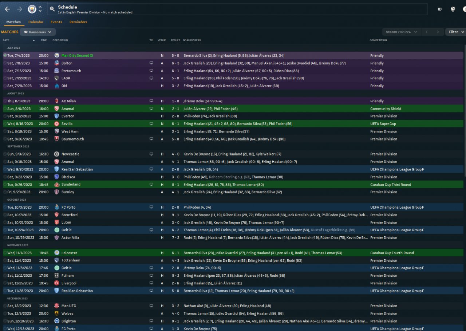Click Chelsea's club badge

coord(56,177)
